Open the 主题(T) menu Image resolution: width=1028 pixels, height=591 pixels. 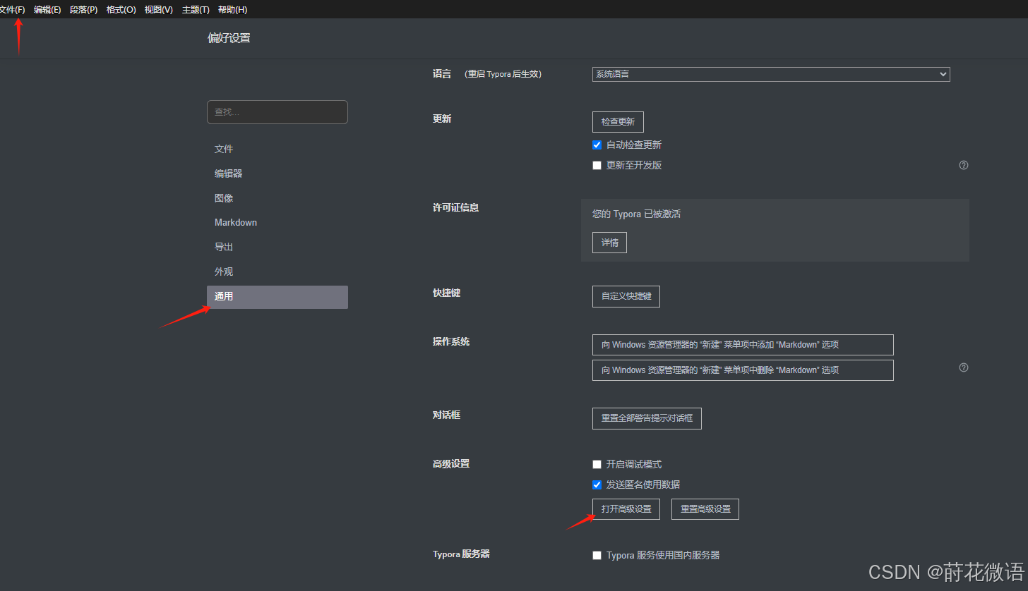(x=196, y=10)
